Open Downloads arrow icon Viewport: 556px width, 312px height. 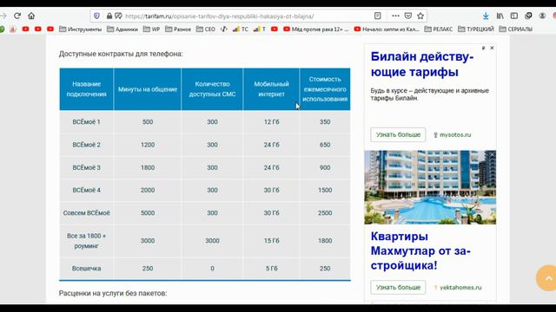point(486,16)
